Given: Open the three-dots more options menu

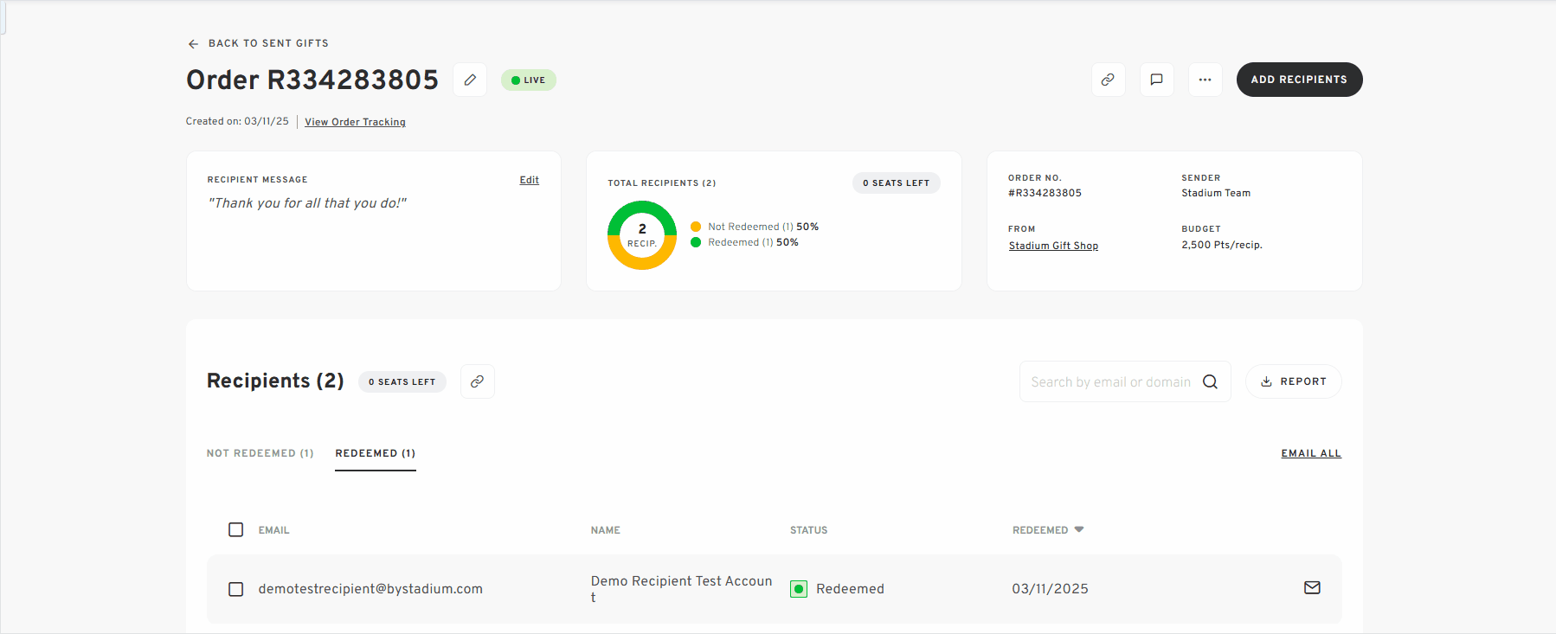Looking at the screenshot, I should point(1205,80).
